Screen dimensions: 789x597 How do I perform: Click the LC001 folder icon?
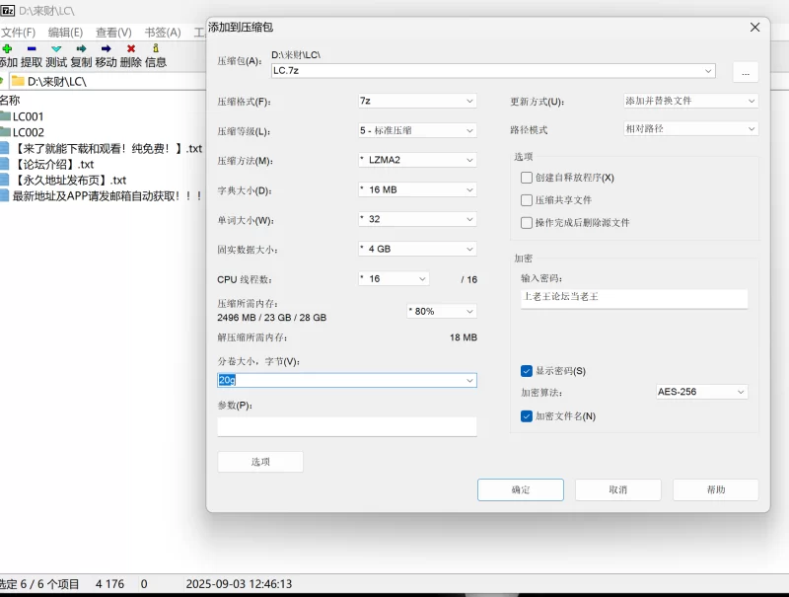5,116
